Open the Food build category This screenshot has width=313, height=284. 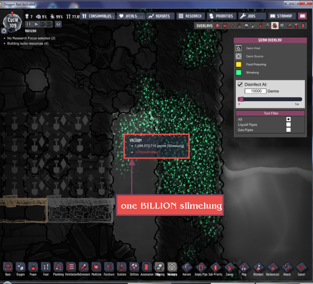coord(46,268)
